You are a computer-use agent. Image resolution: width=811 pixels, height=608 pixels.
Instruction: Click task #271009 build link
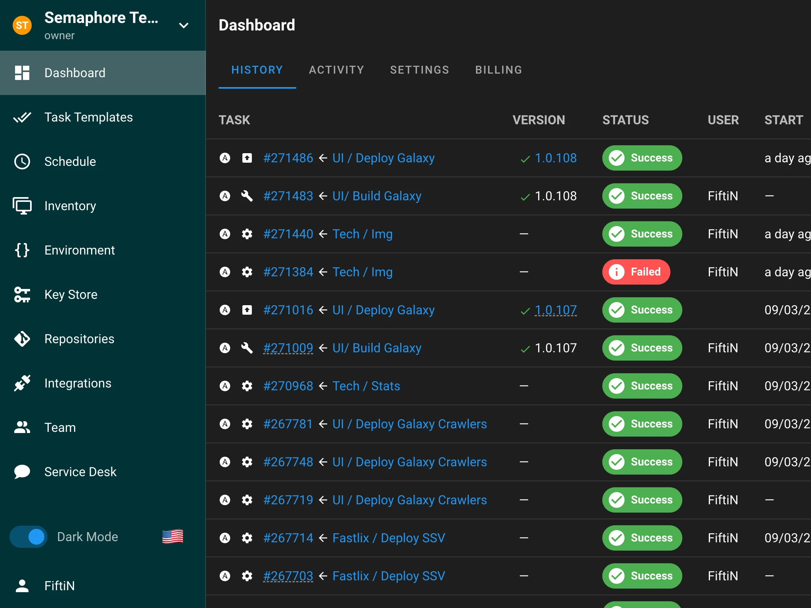pyautogui.click(x=288, y=348)
